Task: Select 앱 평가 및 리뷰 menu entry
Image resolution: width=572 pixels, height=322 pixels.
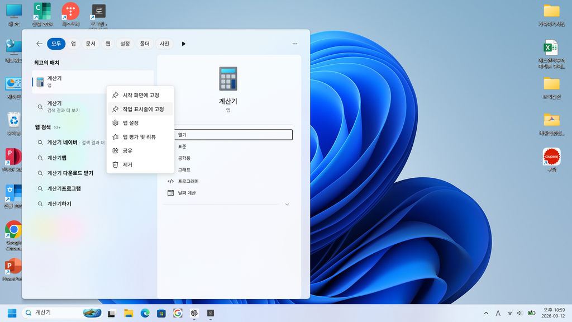Action: coord(140,137)
